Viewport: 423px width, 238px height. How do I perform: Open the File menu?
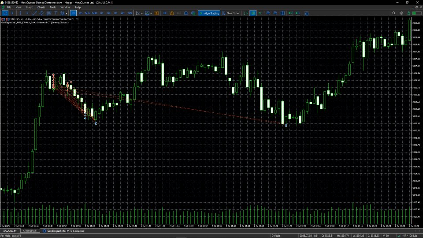pos(9,7)
